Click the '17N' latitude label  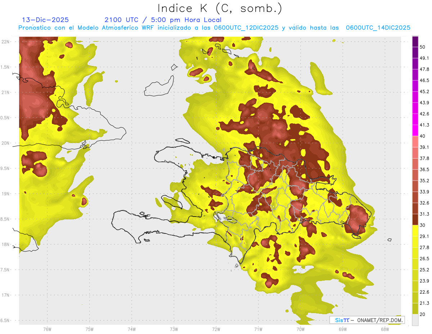tap(6, 295)
